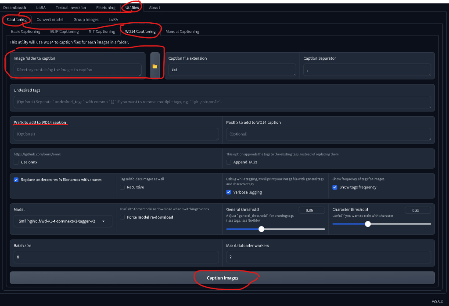Toggle the Append TAGs checkbox
This screenshot has height=306, width=449.
(x=229, y=162)
